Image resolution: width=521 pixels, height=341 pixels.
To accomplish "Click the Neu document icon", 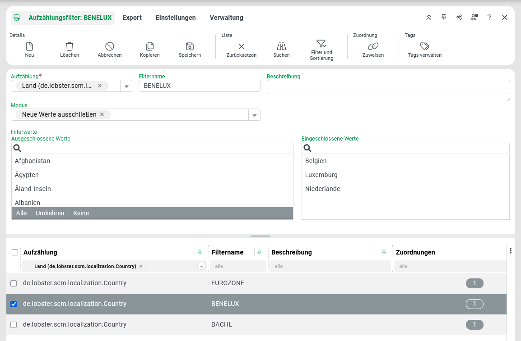I will (29, 46).
